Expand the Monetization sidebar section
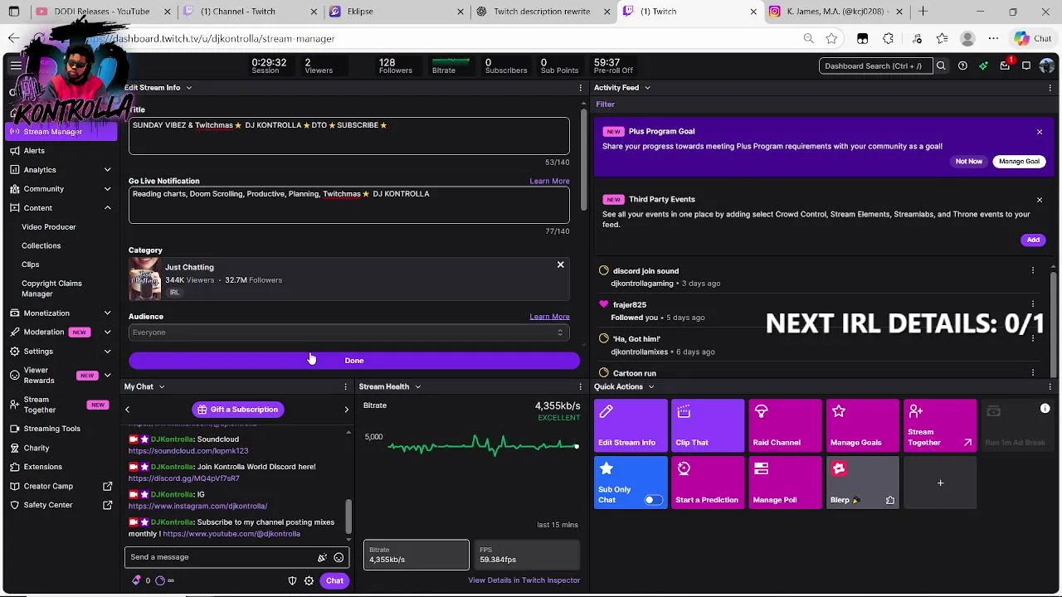The image size is (1062, 597). pyautogui.click(x=107, y=313)
